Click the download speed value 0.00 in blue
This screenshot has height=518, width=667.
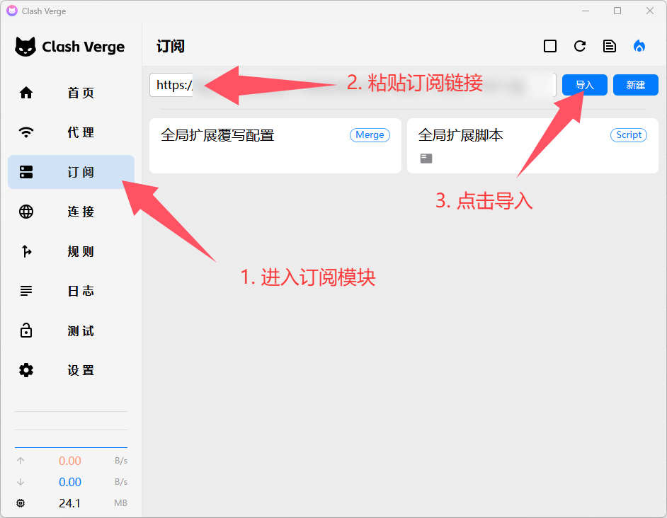70,482
